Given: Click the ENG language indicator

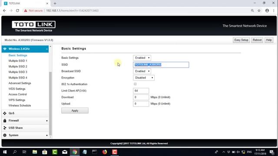Looking at the screenshot, I should pyautogui.click(x=249, y=152).
